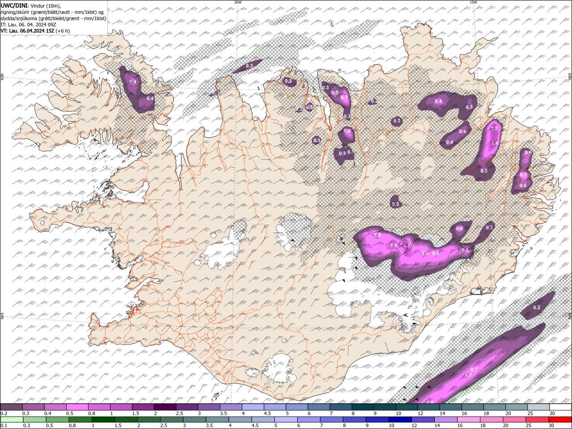The image size is (572, 429).
Task: Click the 1.4 precipitation value in east Iceland
Action: pyautogui.click(x=494, y=143)
